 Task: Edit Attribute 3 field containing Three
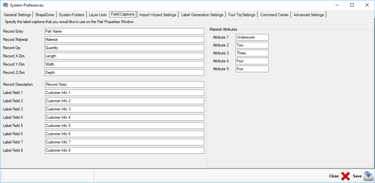[x=252, y=53]
